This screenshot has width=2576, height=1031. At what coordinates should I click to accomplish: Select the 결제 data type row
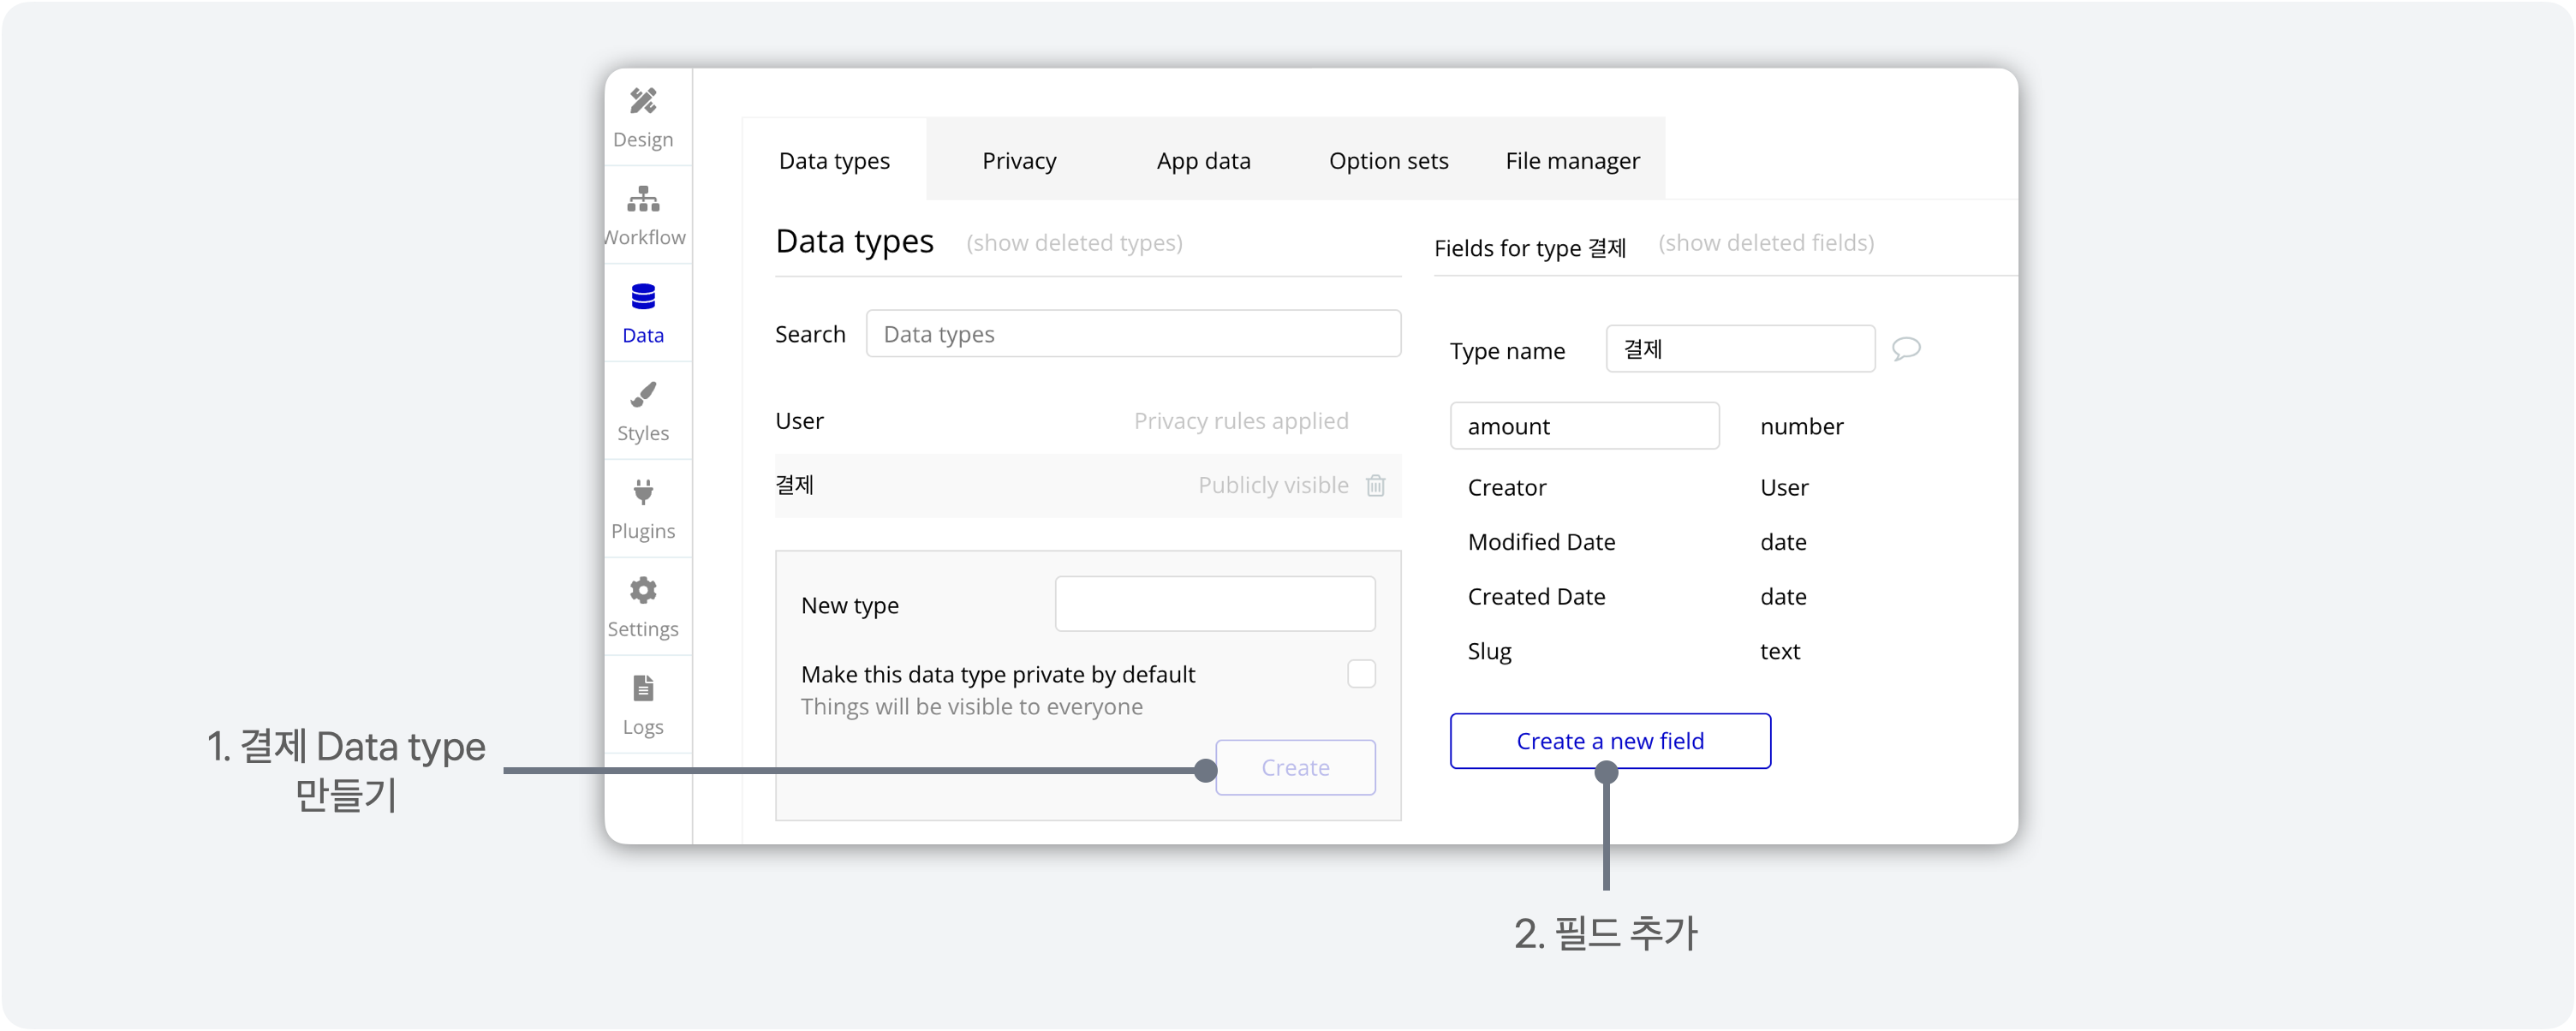click(x=1088, y=485)
